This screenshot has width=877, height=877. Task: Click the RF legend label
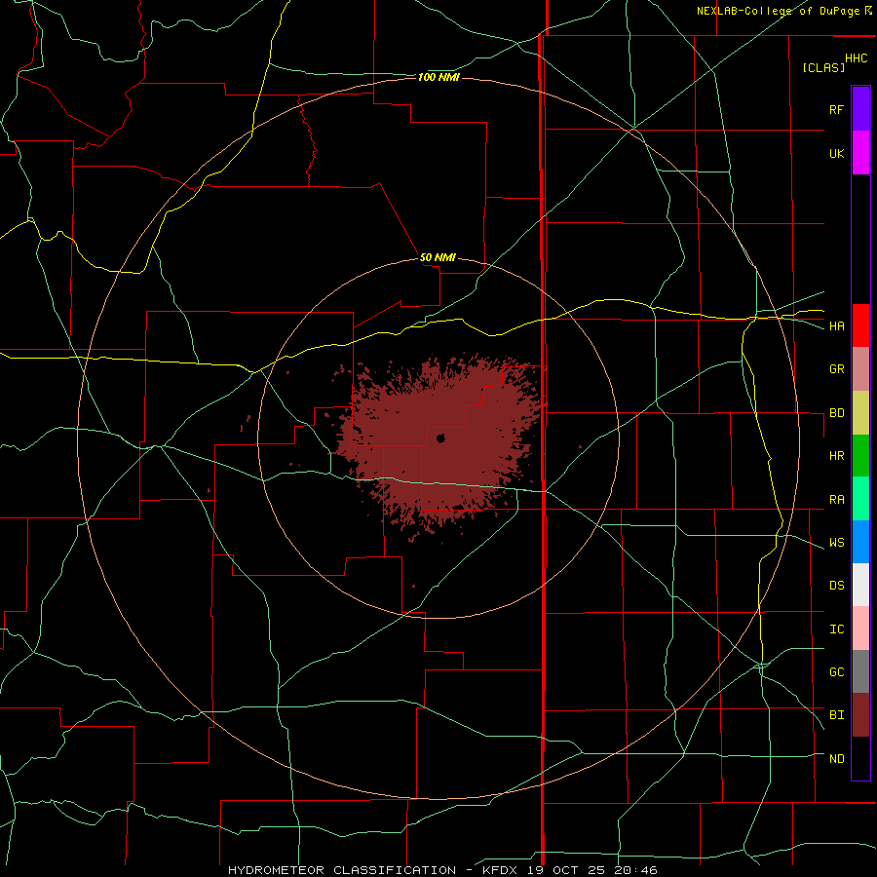tap(836, 110)
